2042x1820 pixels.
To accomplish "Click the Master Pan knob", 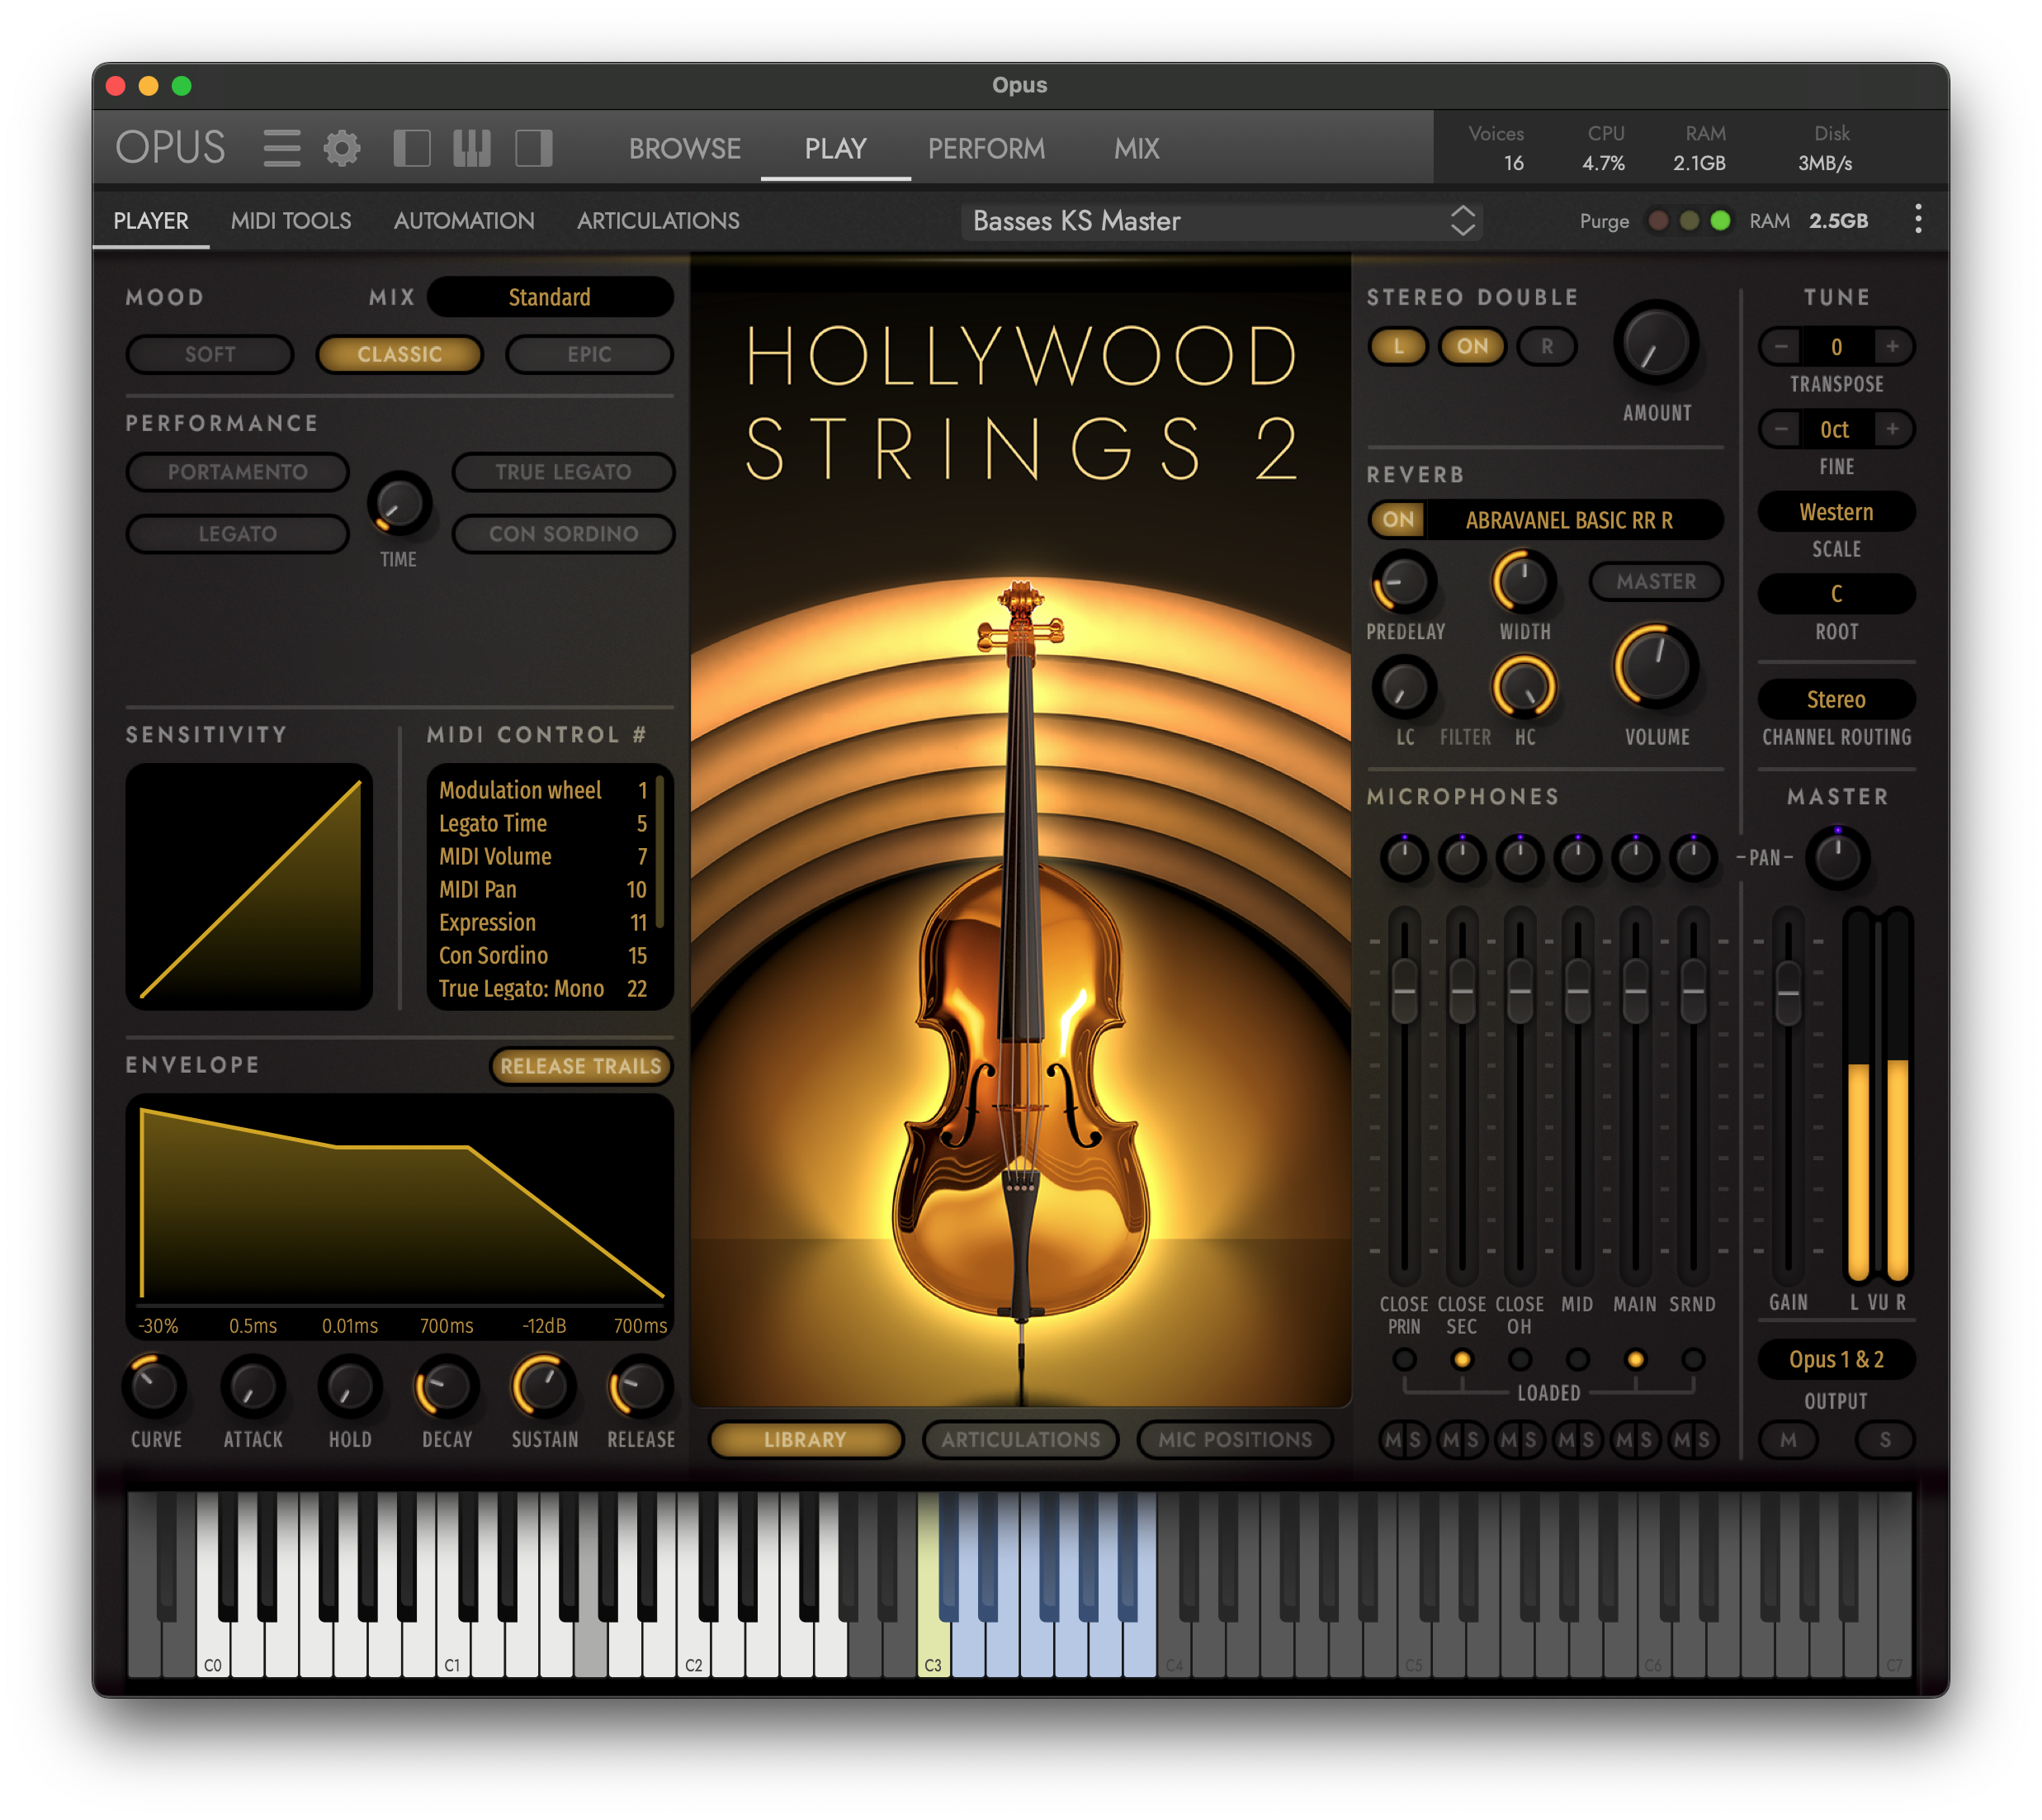I will point(1837,858).
